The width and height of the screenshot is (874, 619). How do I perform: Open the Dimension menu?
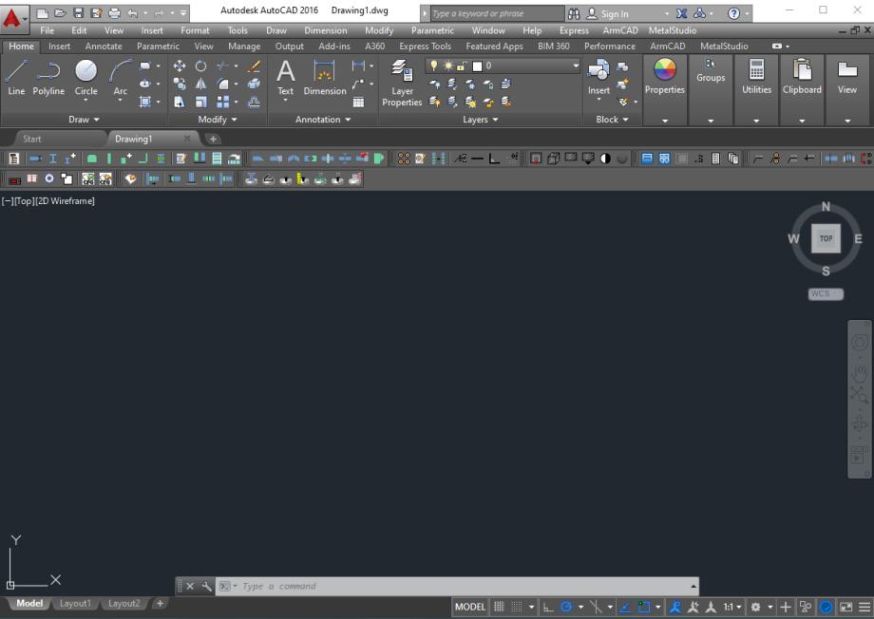326,30
